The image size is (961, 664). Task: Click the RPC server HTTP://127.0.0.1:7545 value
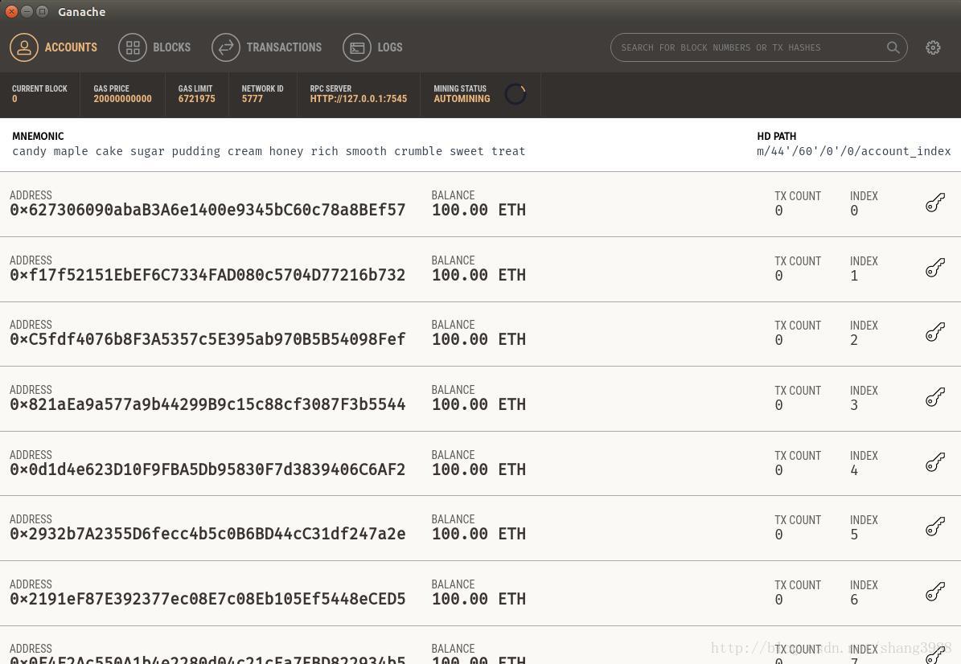[359, 99]
